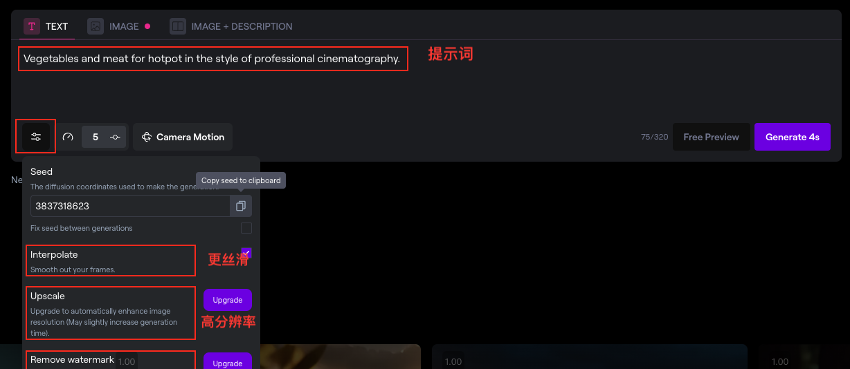
Task: Click the IMAGE + DESCRIPTION tab icon
Action: 178,26
